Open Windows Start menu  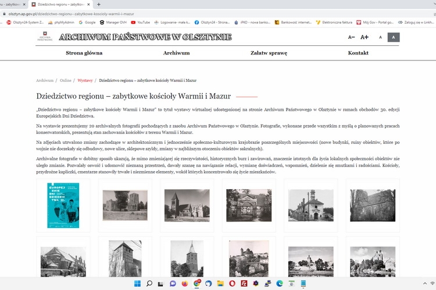pyautogui.click(x=137, y=284)
